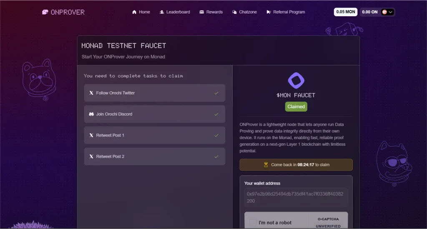Open the Retweet Post 2 task
Viewport: 427px width, 229px height.
tap(155, 157)
